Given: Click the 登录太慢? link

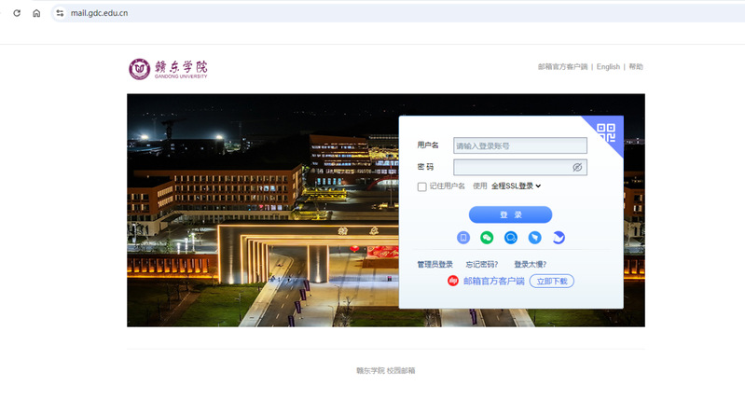Looking at the screenshot, I should pyautogui.click(x=531, y=265).
